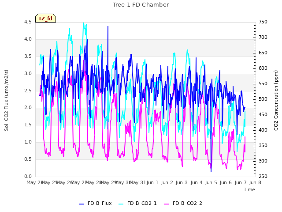Click the 600 right axis tick

pyautogui.click(x=263, y=68)
